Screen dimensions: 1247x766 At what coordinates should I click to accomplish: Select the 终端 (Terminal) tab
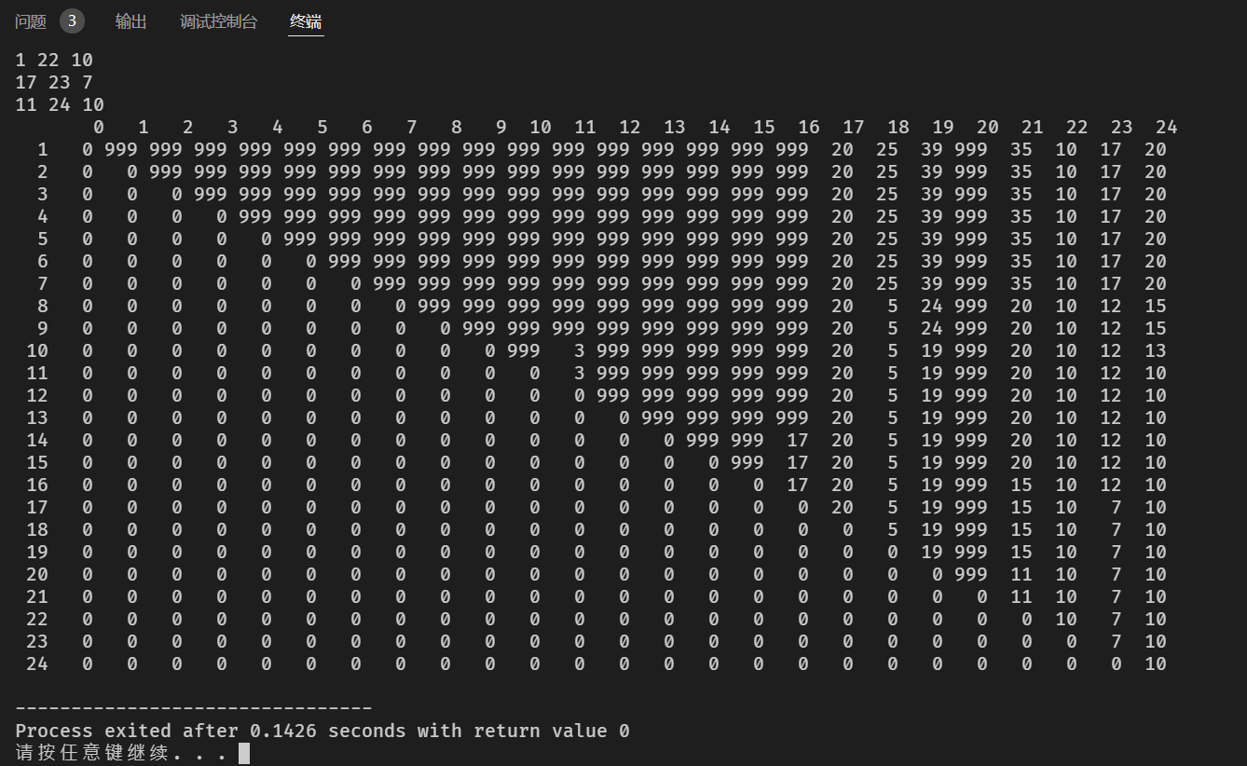[x=306, y=21]
